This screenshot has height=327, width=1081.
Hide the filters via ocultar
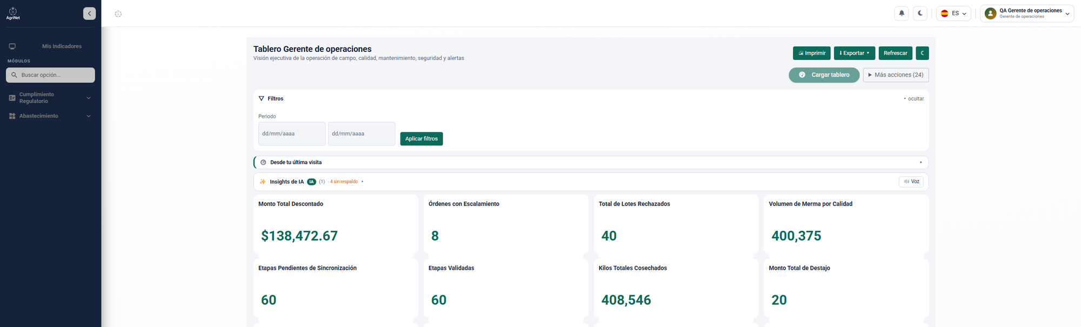(914, 99)
